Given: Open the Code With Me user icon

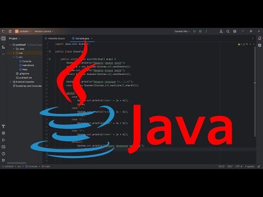Looking at the screenshot, I should 221,31.
